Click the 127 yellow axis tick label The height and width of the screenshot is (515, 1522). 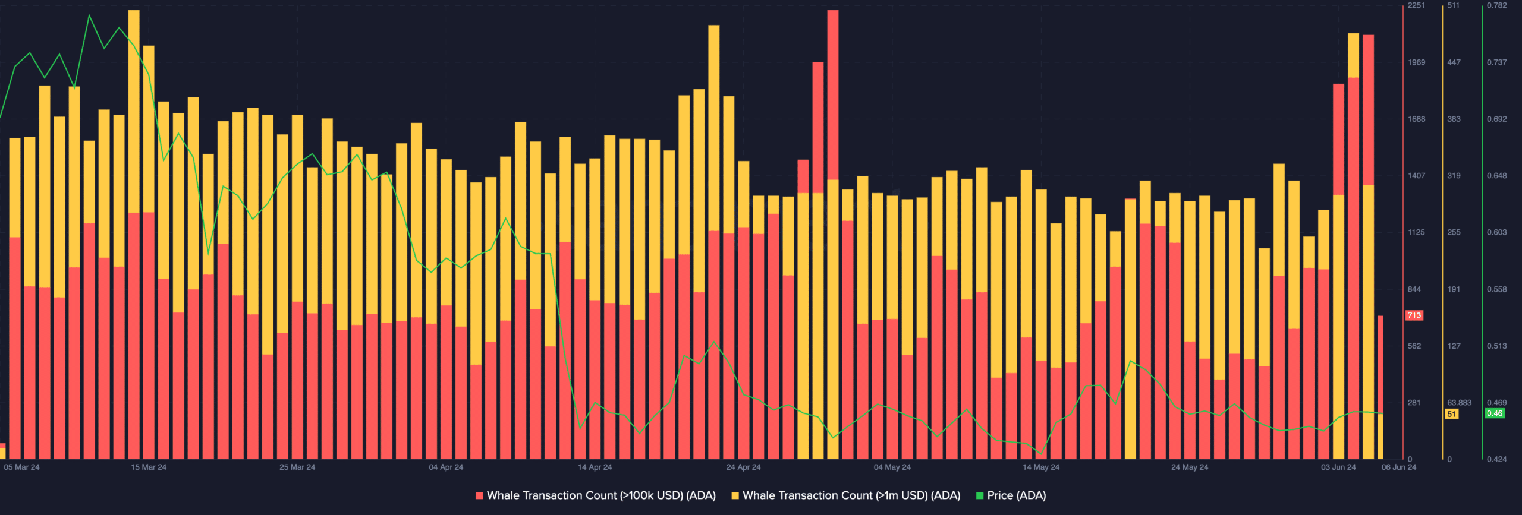click(1454, 346)
